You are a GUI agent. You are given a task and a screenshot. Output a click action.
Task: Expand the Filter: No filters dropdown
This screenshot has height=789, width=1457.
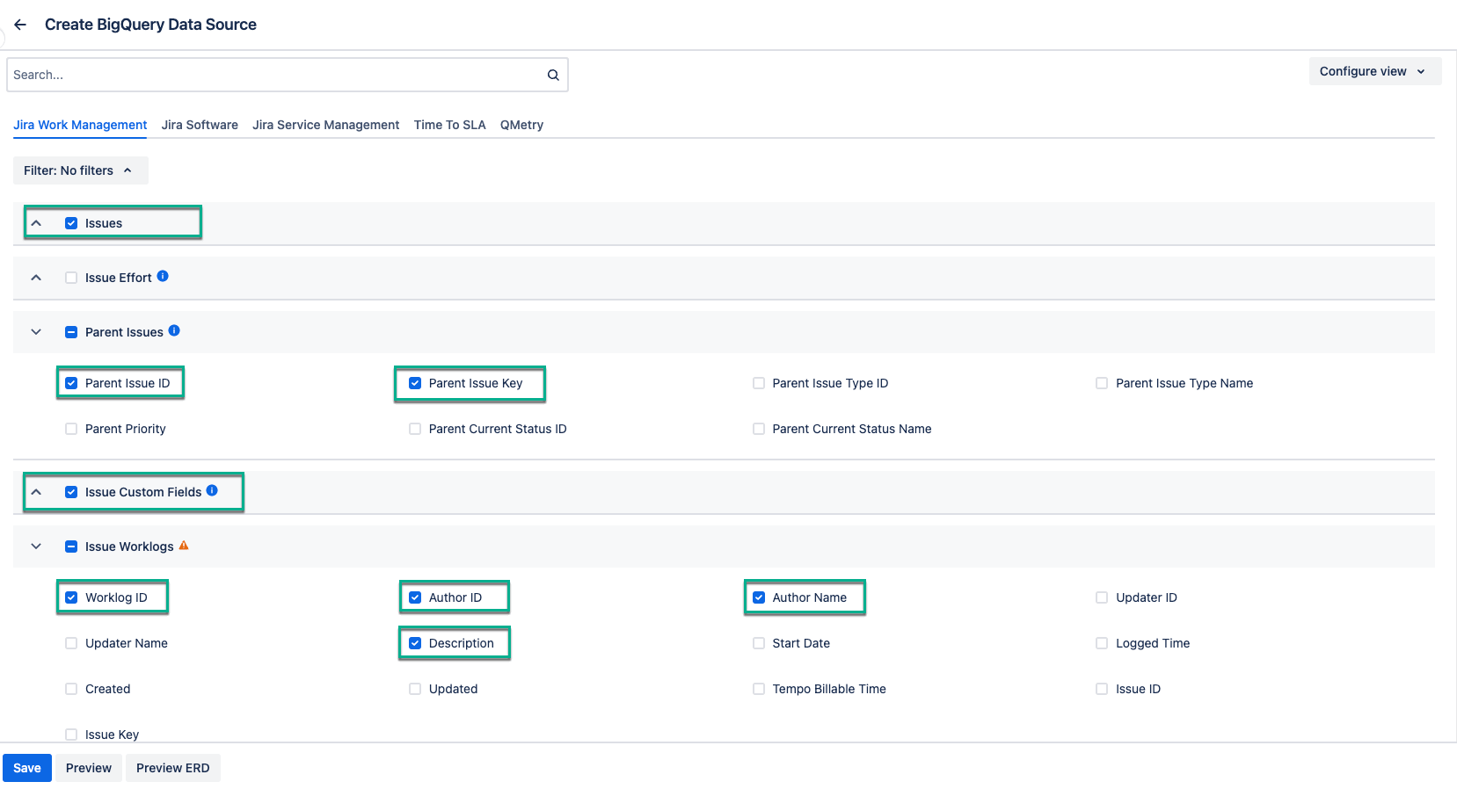pyautogui.click(x=80, y=170)
